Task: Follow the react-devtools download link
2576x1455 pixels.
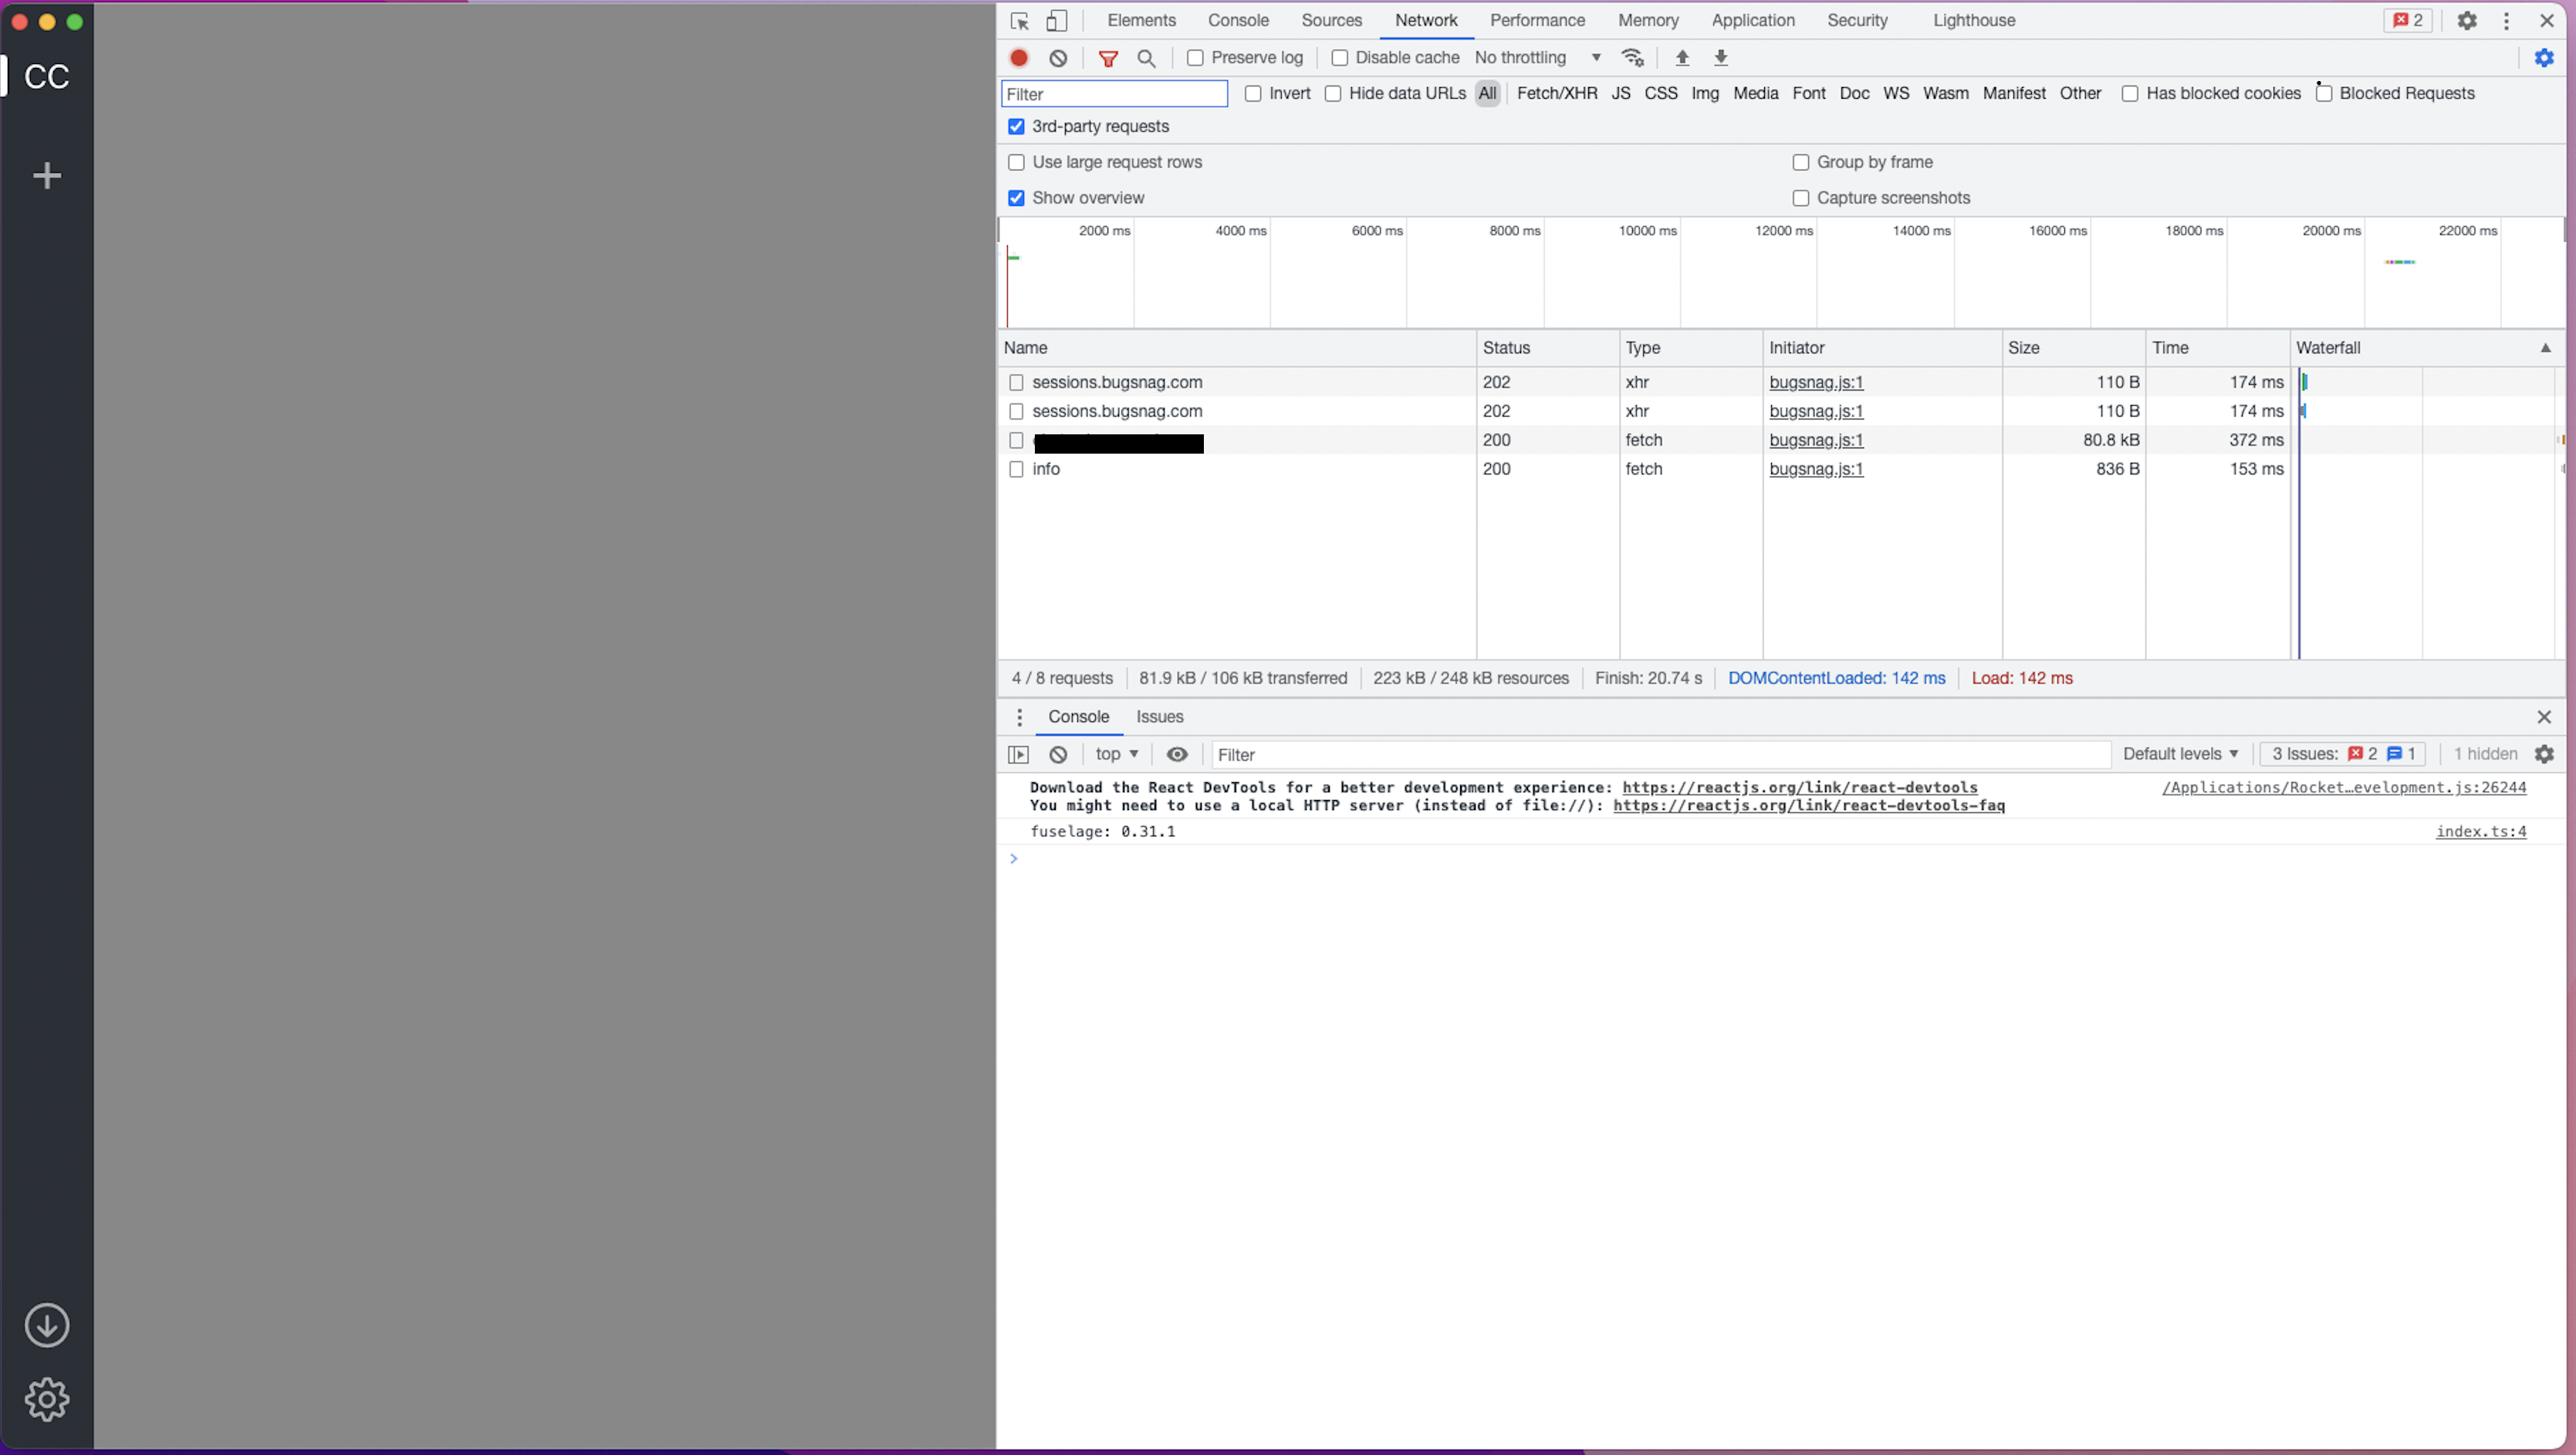Action: tap(1799, 787)
